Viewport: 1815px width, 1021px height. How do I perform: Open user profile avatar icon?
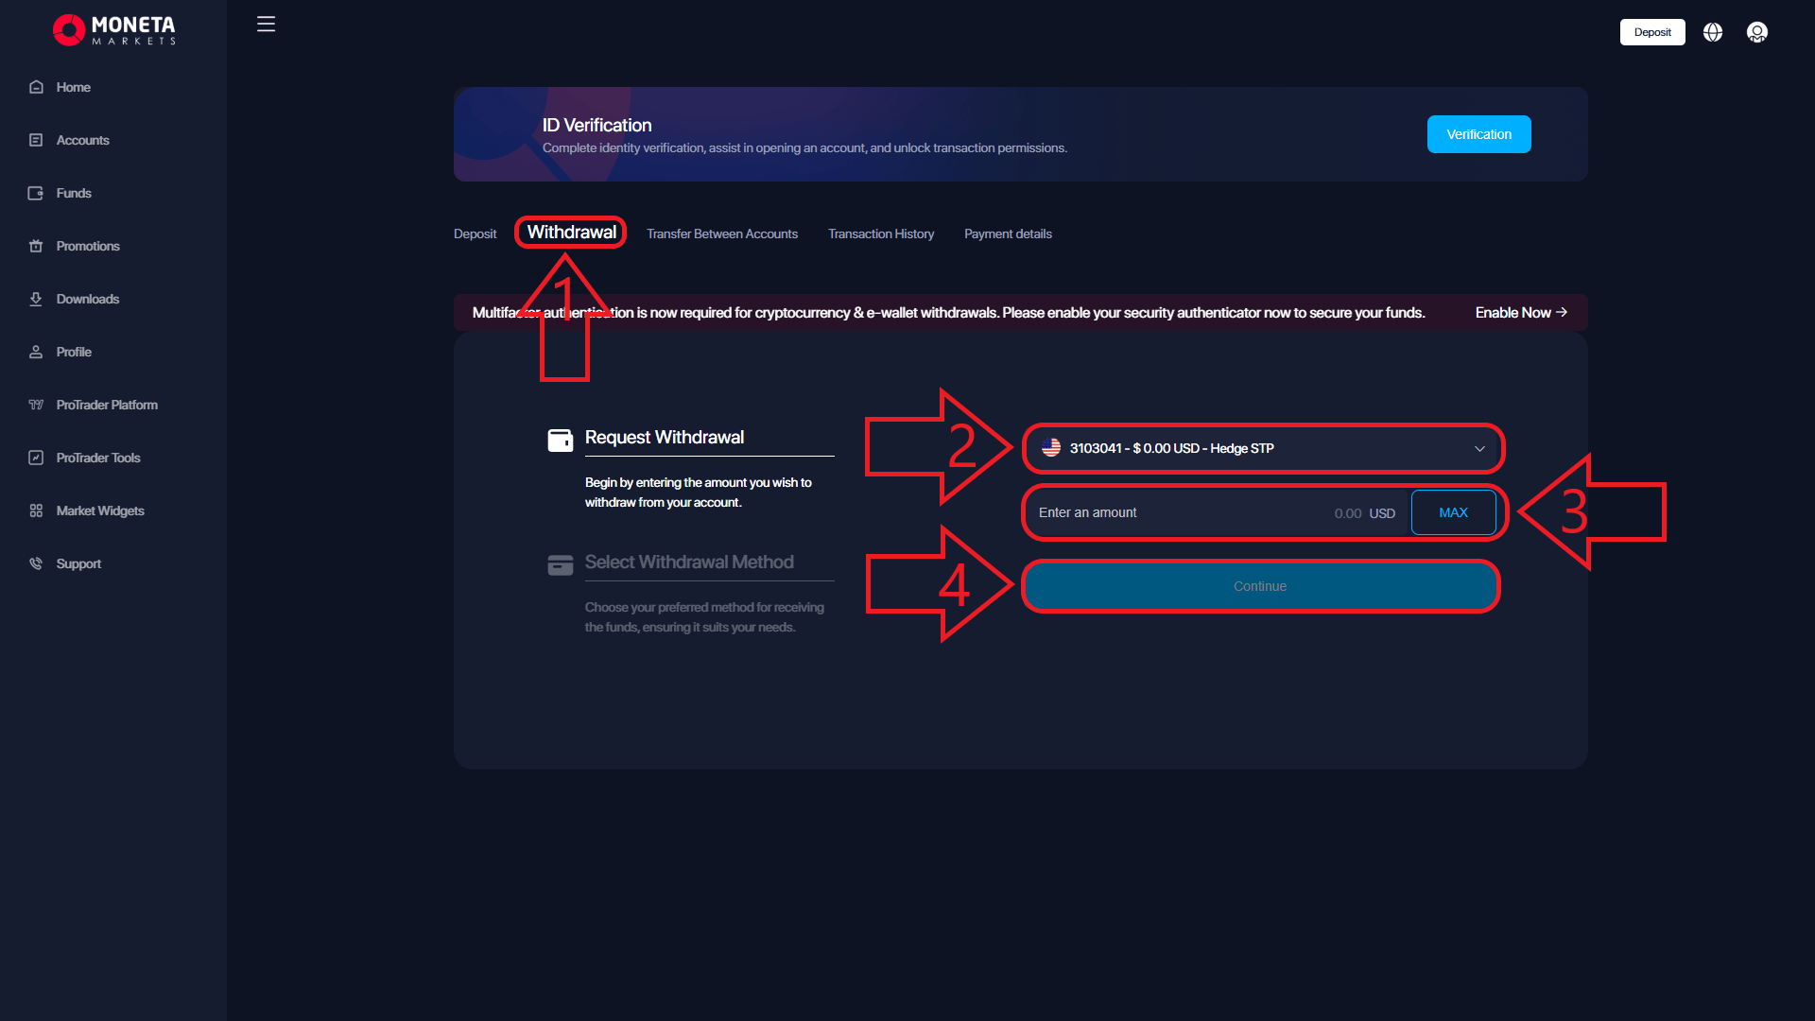[x=1756, y=32]
